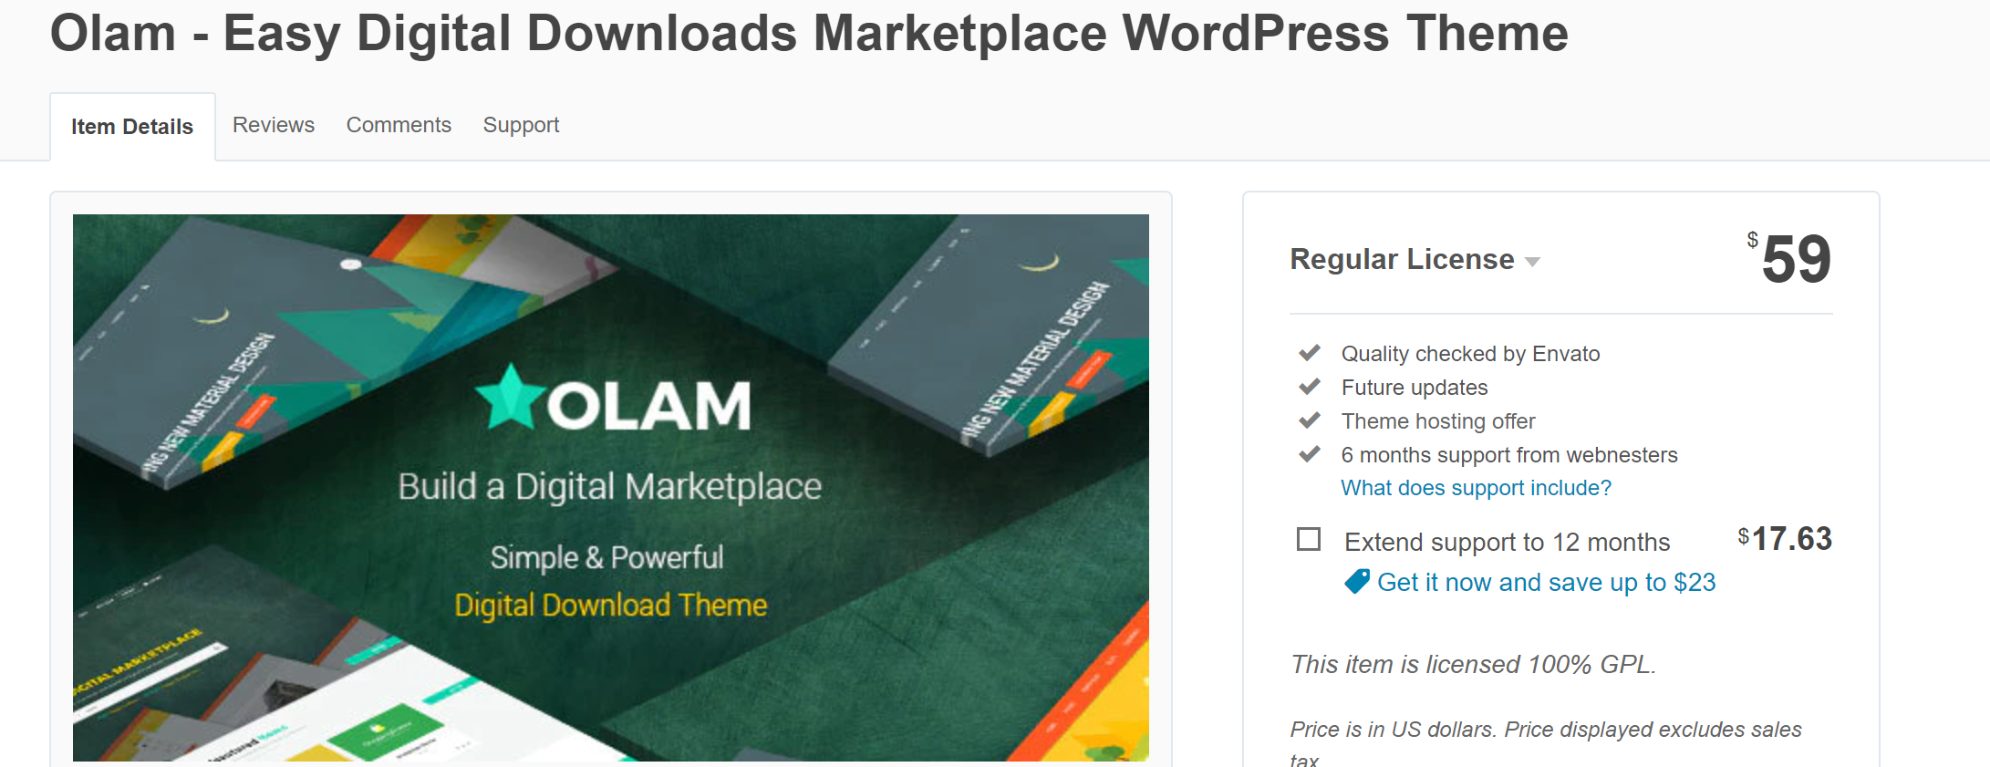
Task: Go to the Support tab
Action: tap(521, 125)
